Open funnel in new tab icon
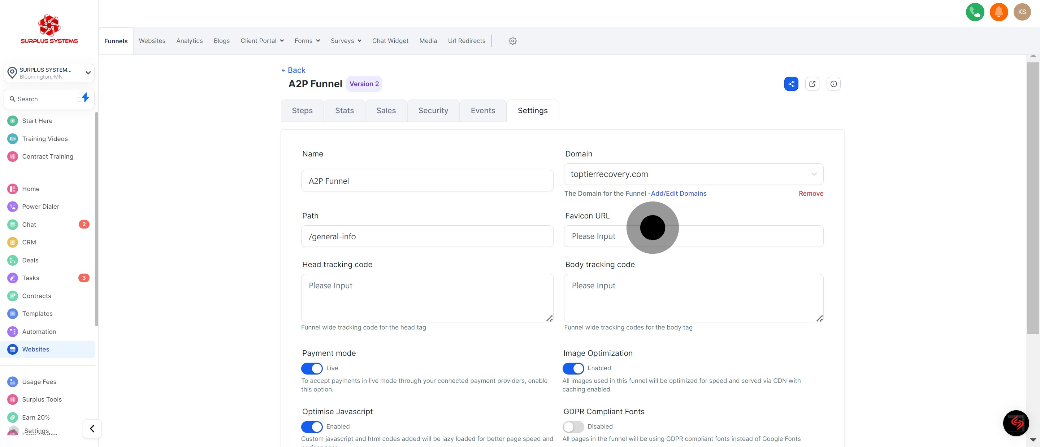 click(x=812, y=84)
